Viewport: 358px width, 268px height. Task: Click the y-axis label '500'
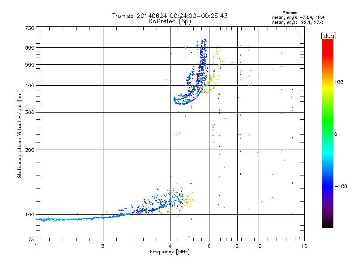point(30,65)
